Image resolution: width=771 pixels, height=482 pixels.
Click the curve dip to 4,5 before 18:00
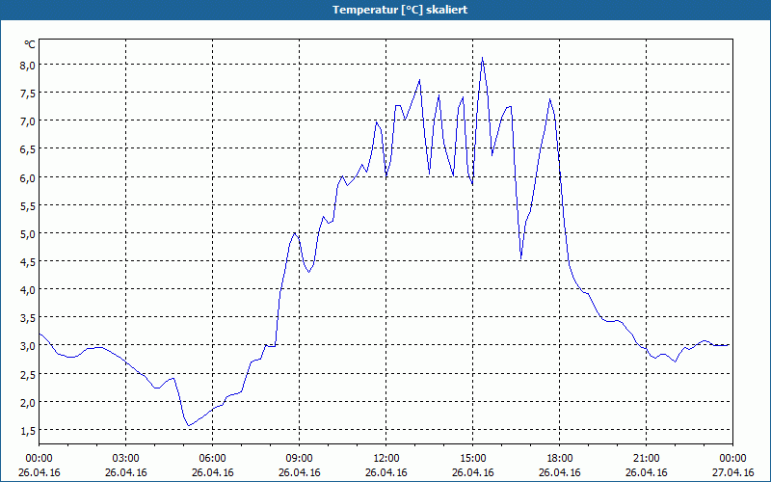[x=520, y=258]
